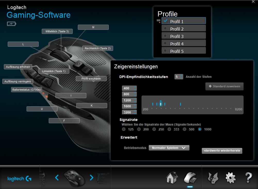
Task: Click the M button assignment label
Action: pos(93,27)
